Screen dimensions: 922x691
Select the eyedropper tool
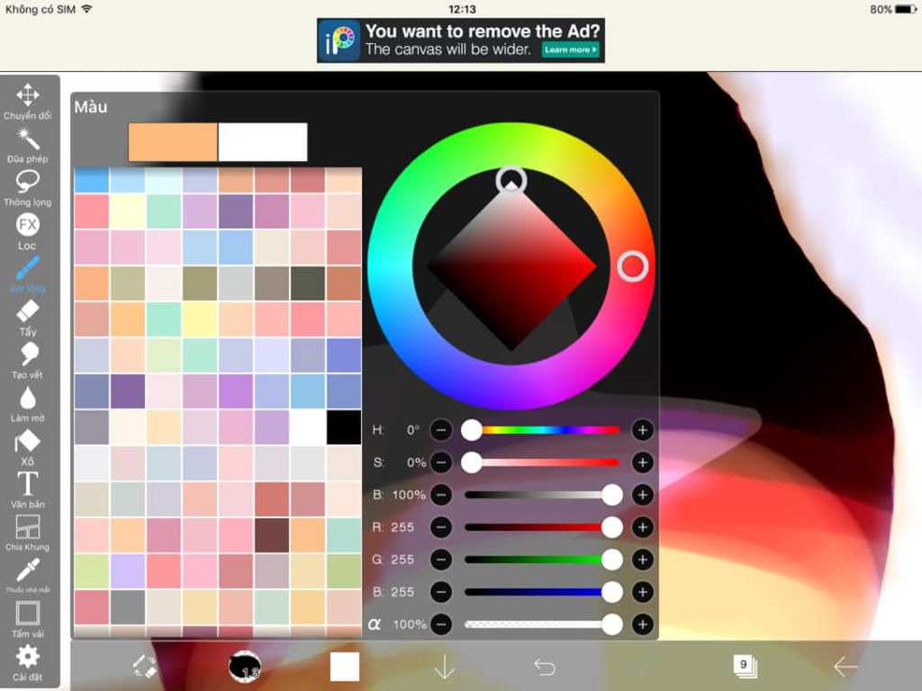tap(28, 575)
